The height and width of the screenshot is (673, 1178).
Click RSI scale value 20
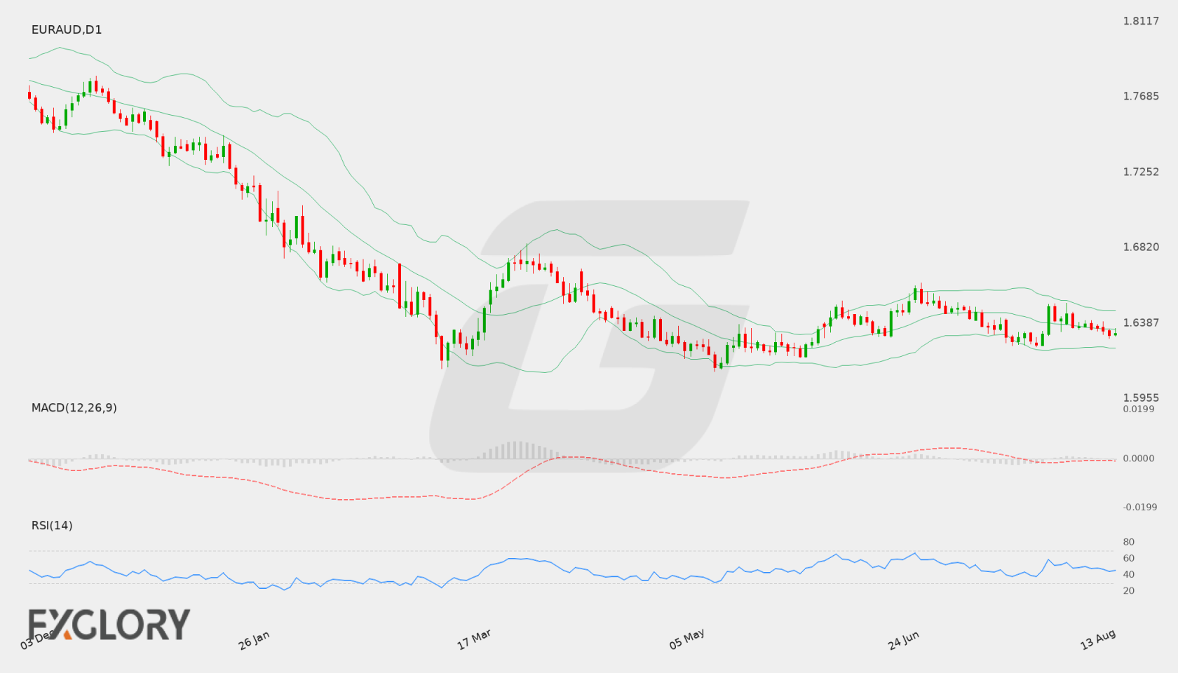[x=1129, y=590]
